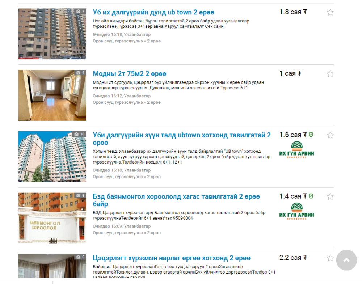The image size is (362, 284).
Task: Star the Уби дэлгүүрийн зүүн талд listing
Action: coord(330,135)
